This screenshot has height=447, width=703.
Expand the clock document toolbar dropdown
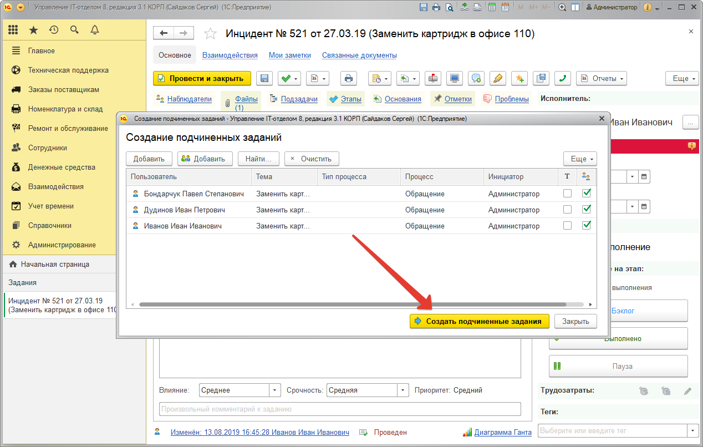pyautogui.click(x=380, y=78)
